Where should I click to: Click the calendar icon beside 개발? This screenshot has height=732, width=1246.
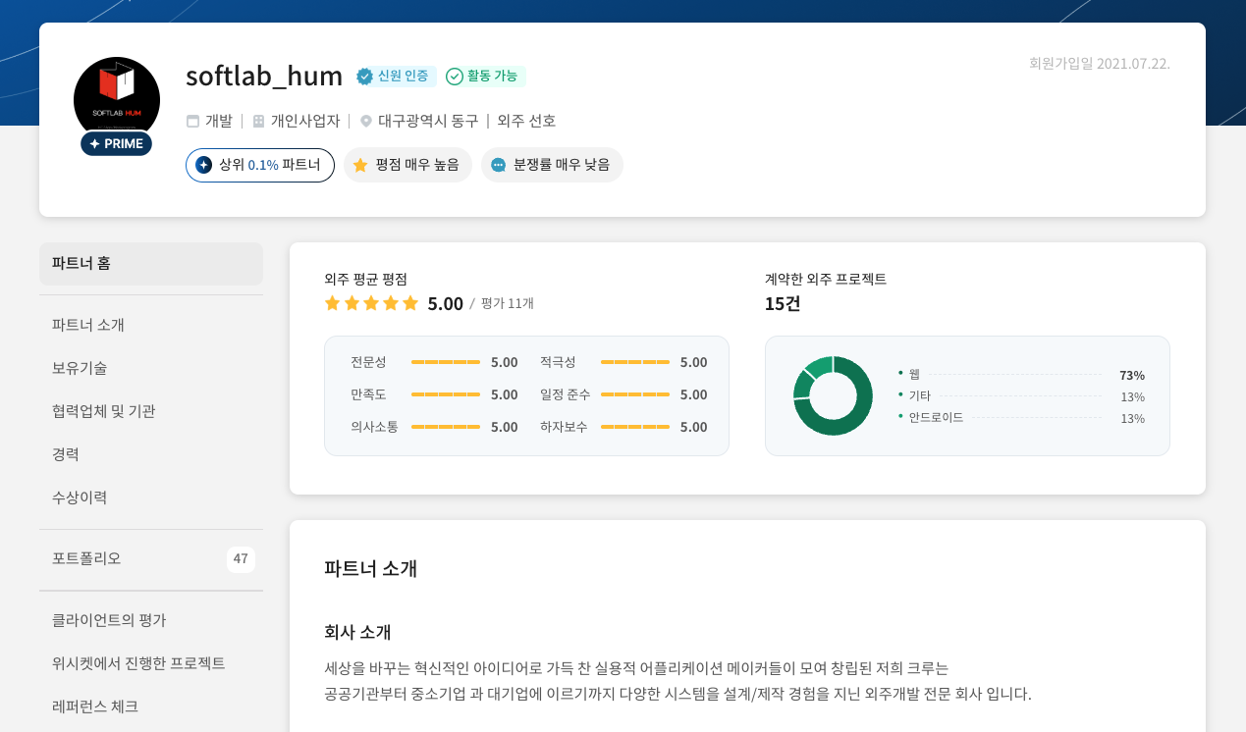192,121
